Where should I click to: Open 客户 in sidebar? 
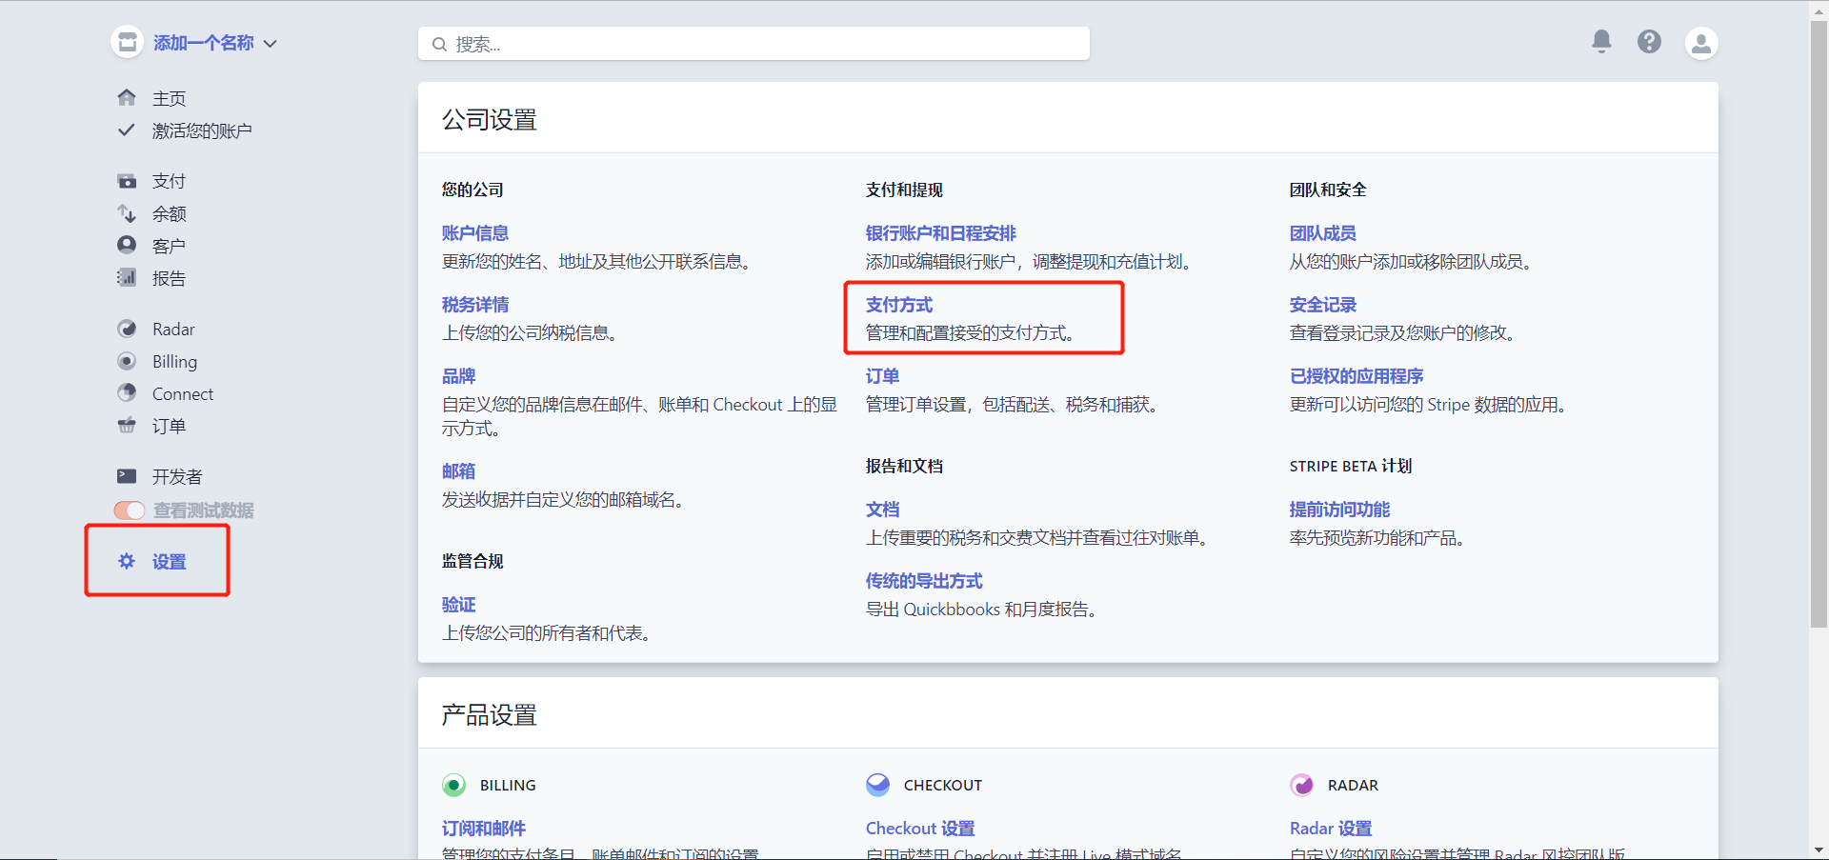tap(170, 246)
